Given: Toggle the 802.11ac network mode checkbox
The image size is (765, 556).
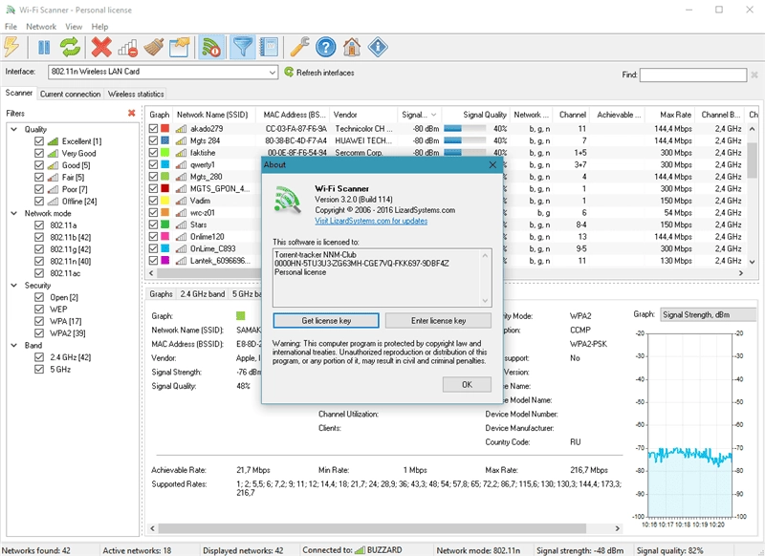Looking at the screenshot, I should 39,273.
